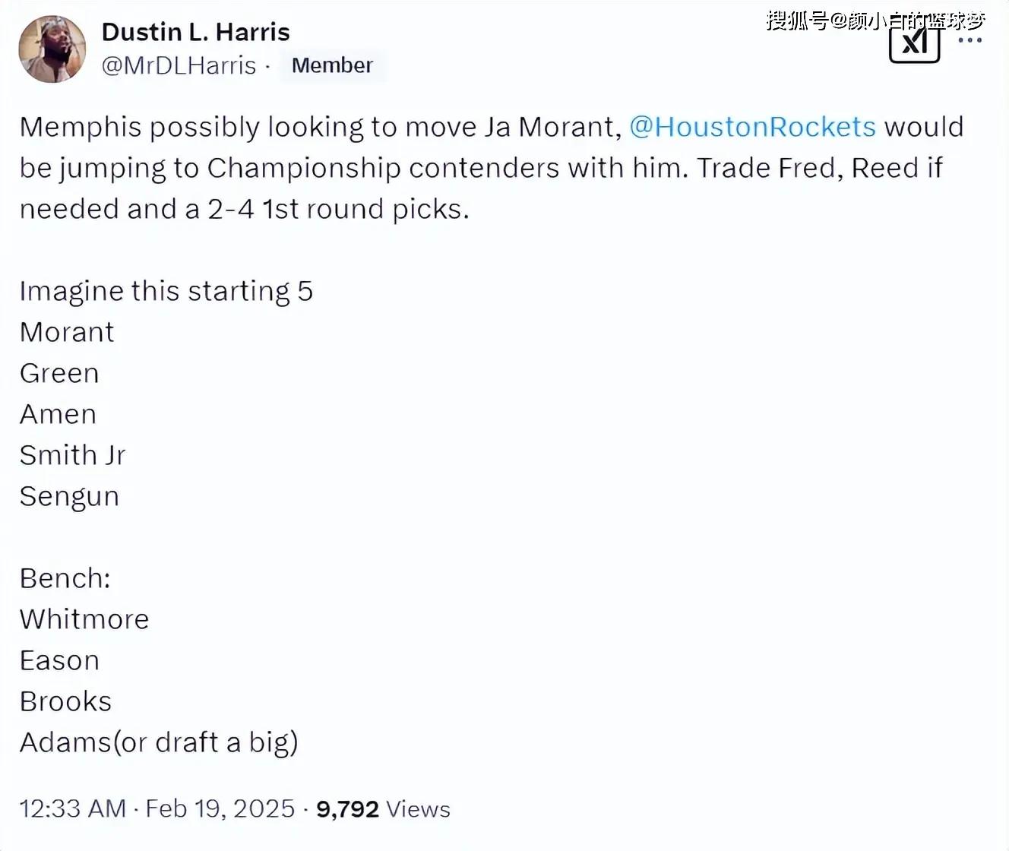This screenshot has width=1009, height=851.
Task: Click the 'Smith Jr' lineup entry
Action: [x=72, y=455]
